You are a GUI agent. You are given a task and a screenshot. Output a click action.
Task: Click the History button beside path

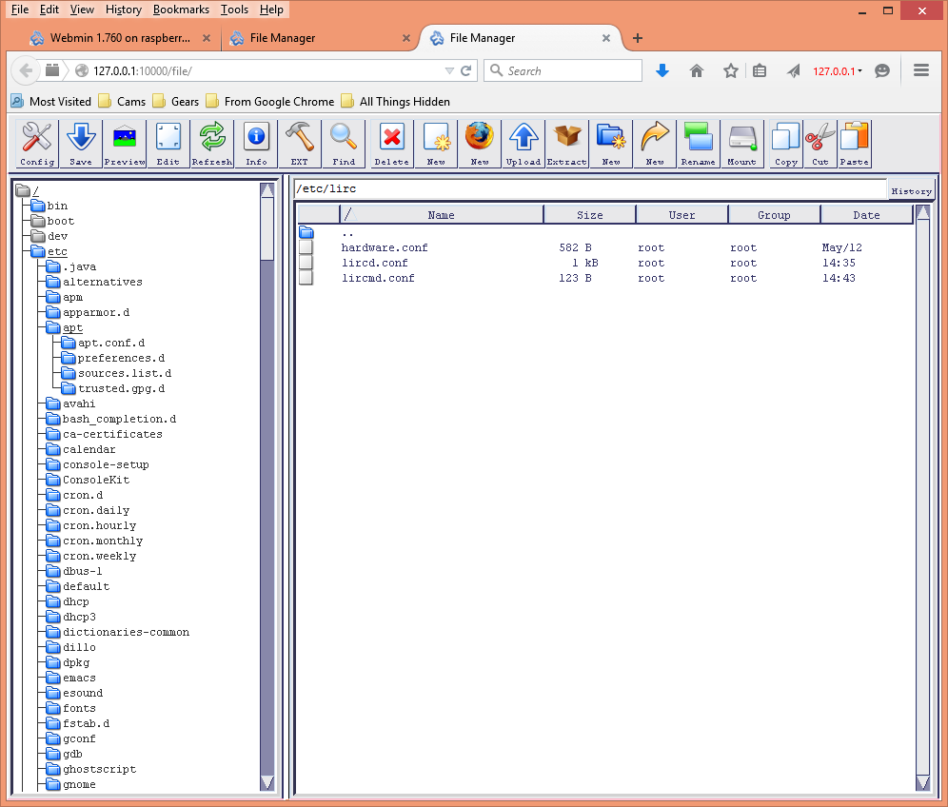point(911,191)
